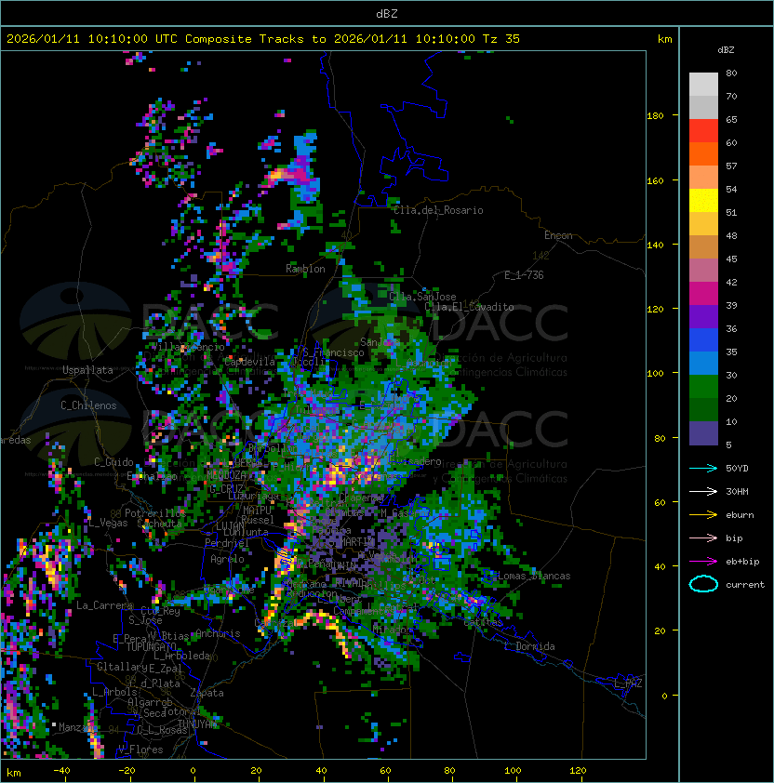Click the 'dBZ' title at top center
This screenshot has height=783, width=774.
(x=387, y=14)
